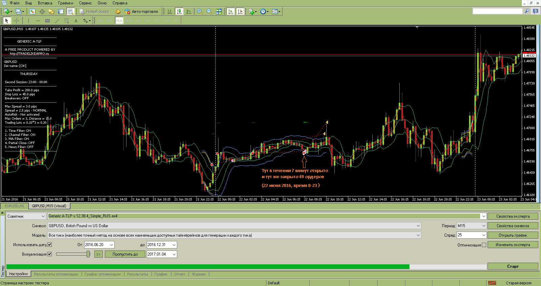Switch to the Результаты tester tab

tap(137, 274)
